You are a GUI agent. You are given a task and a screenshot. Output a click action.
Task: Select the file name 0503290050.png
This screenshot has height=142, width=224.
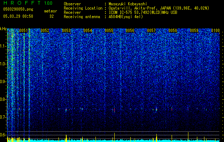point(18,9)
